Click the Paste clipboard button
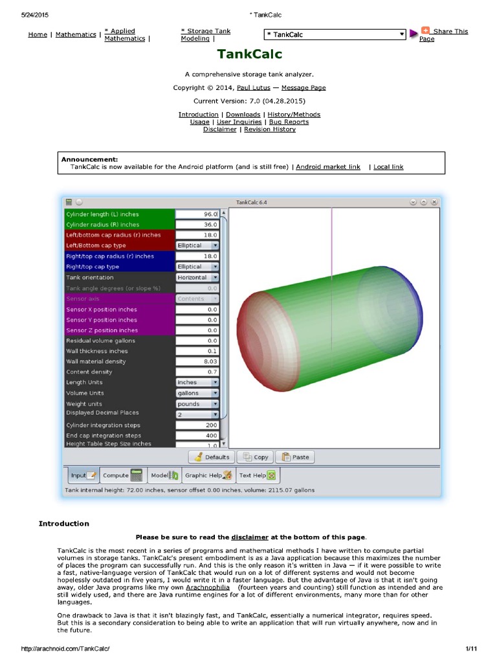The height and width of the screenshot is (663, 497). (294, 457)
